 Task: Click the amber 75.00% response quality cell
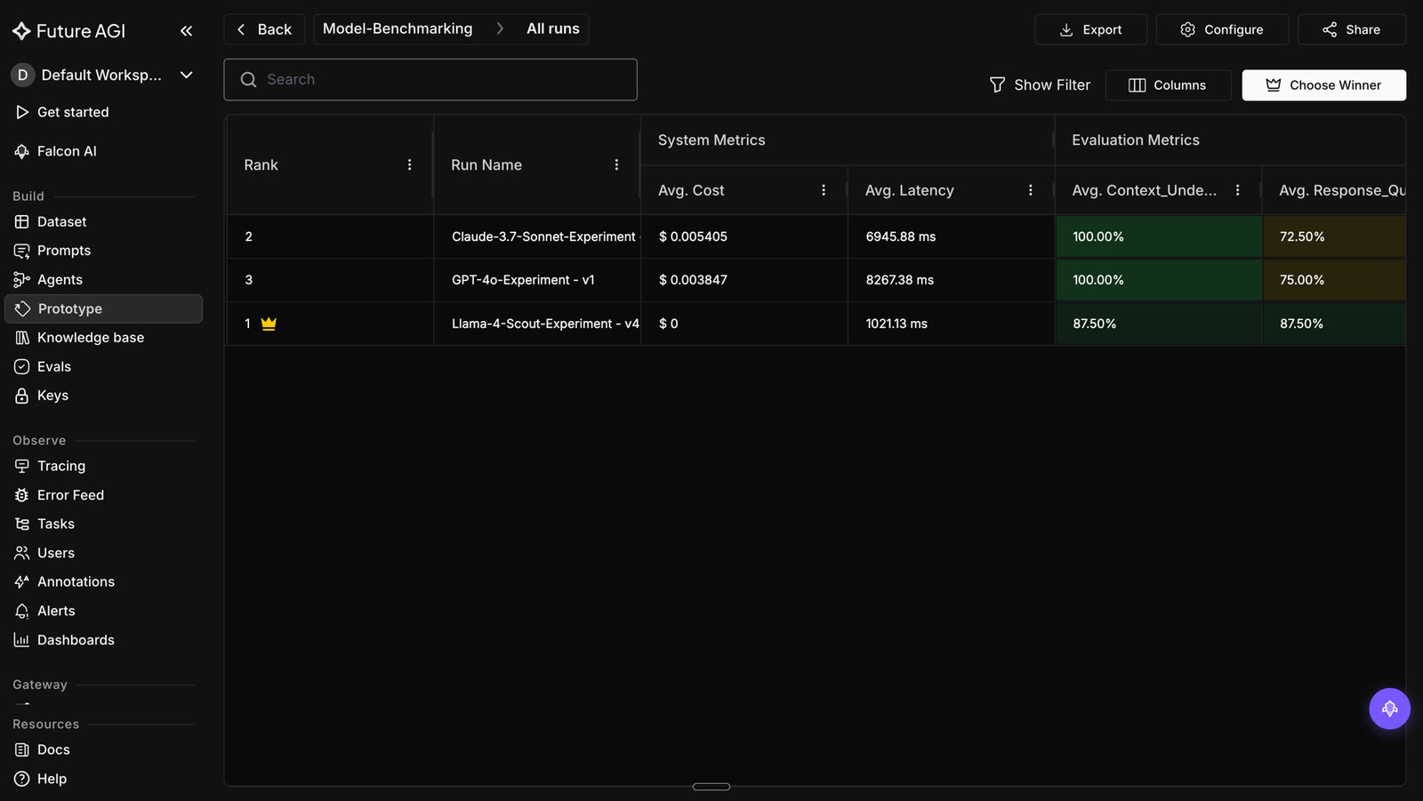1334,279
